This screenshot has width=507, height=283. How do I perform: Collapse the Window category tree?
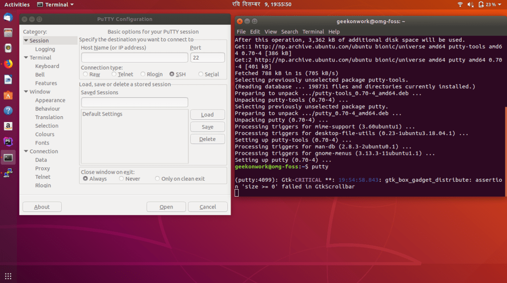pyautogui.click(x=26, y=92)
